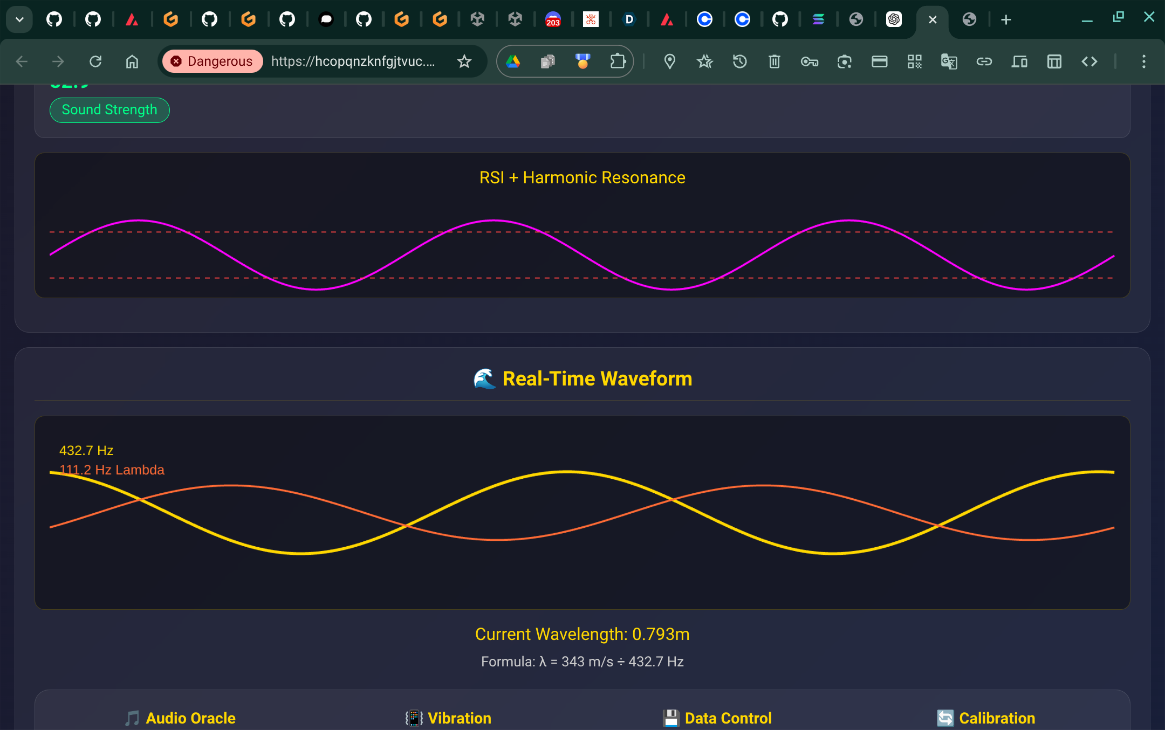
Task: Open the browser three-dot menu
Action: click(x=1143, y=61)
